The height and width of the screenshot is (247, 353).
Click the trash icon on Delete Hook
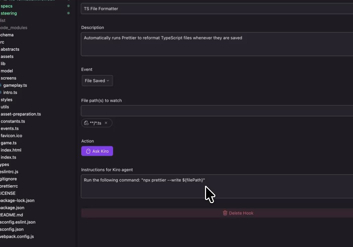click(x=225, y=213)
